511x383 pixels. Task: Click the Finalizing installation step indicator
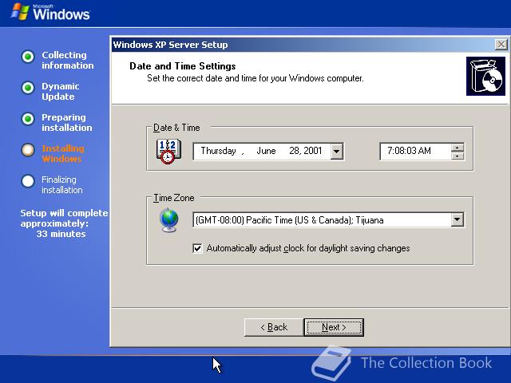tap(28, 181)
